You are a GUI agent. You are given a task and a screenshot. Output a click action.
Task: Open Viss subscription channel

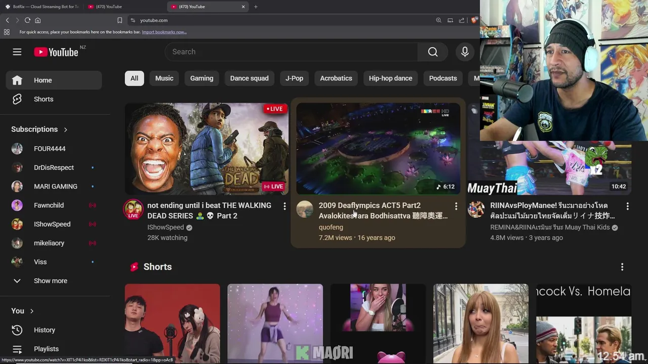54,262
